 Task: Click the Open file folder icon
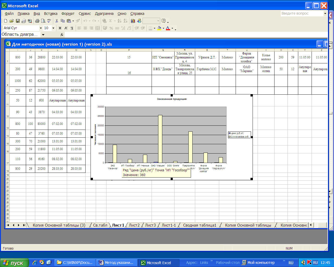tap(11, 21)
